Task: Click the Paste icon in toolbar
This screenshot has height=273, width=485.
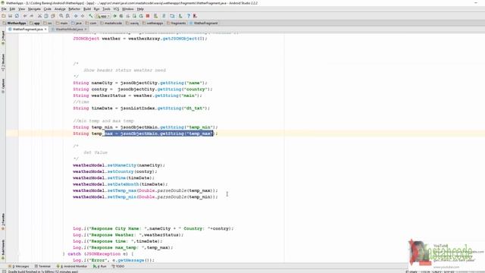Action: click(53, 16)
